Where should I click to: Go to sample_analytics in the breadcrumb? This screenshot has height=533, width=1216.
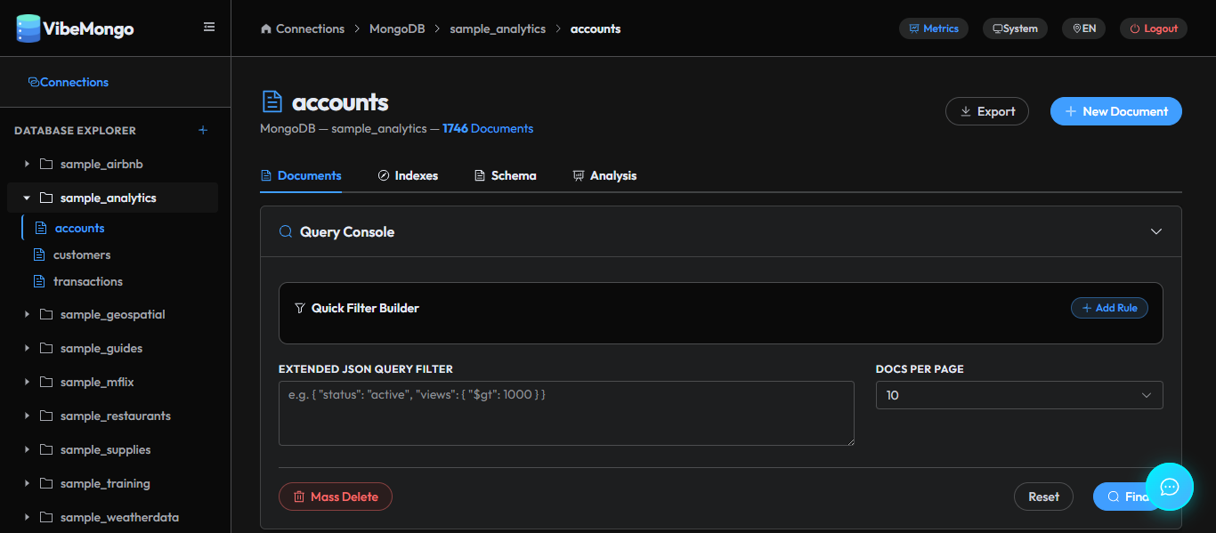[498, 28]
